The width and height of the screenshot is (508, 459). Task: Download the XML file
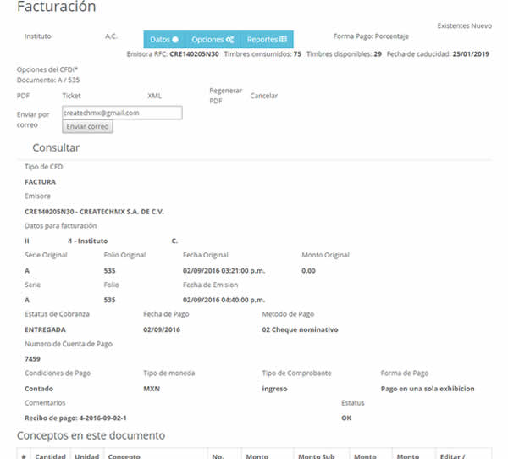154,96
